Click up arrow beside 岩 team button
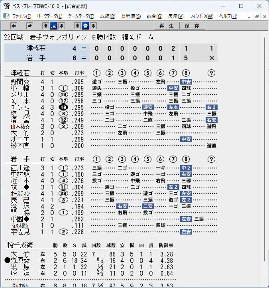 click(77, 26)
